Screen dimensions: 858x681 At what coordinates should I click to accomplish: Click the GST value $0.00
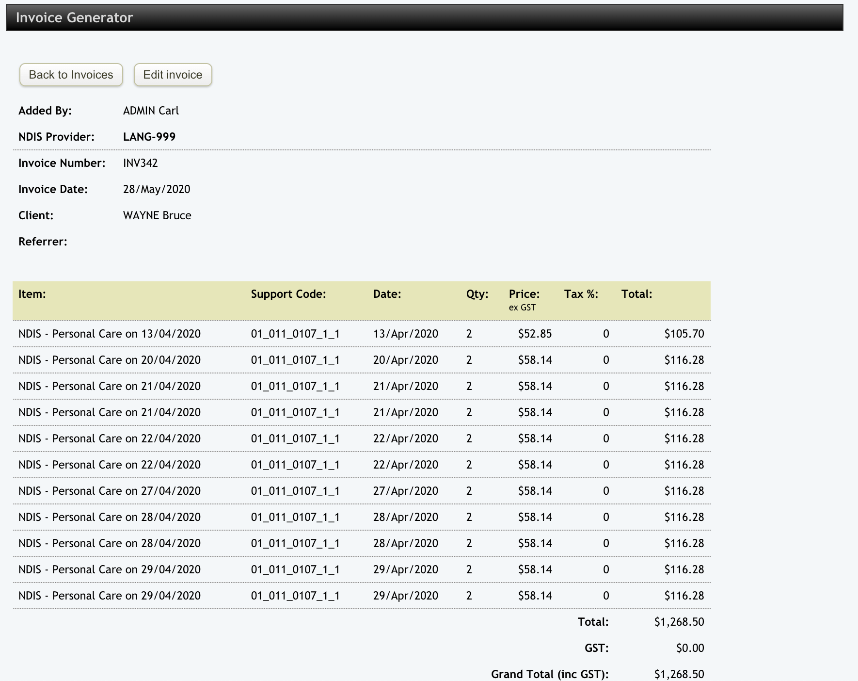[x=690, y=648]
